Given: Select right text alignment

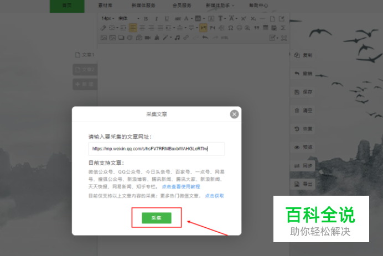Looking at the screenshot, I should click(x=151, y=28).
